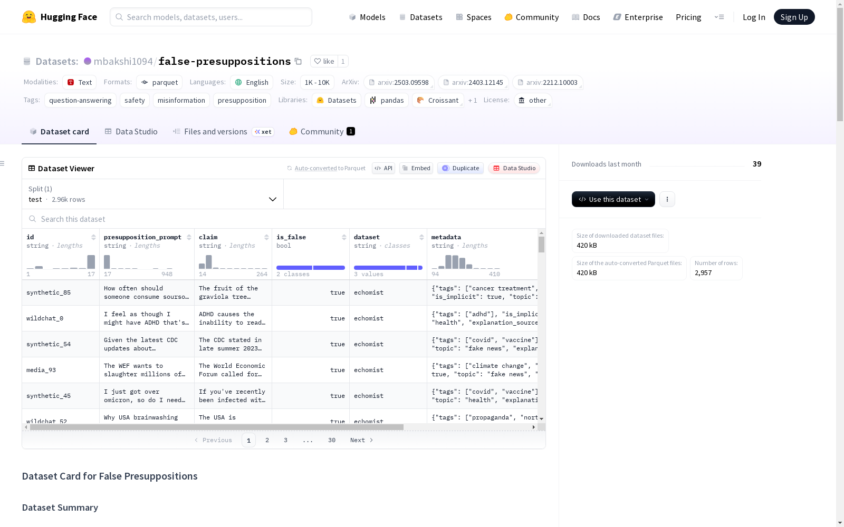The image size is (844, 527).
Task: Open the 'other' license tag
Action: coord(533,100)
